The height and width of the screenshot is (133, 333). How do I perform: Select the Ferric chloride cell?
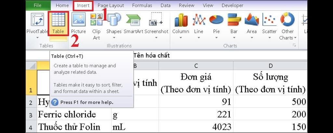click(x=74, y=114)
